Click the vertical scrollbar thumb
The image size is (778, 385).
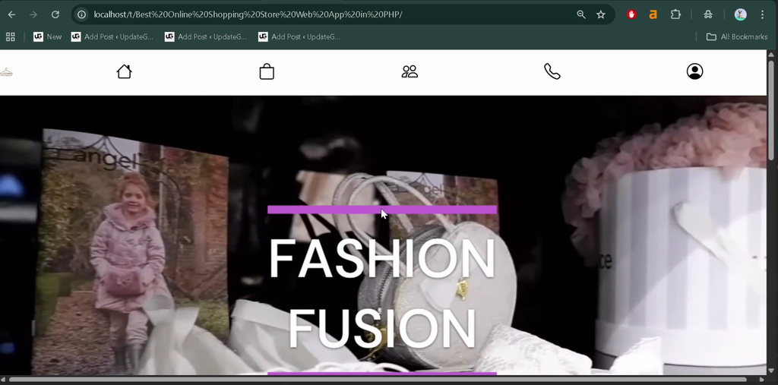click(772, 110)
